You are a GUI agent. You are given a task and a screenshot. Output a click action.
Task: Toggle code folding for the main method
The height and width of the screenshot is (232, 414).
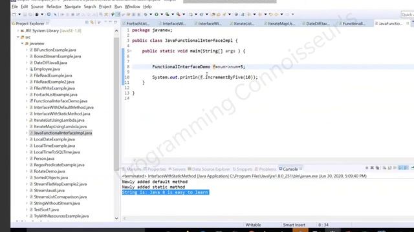(x=131, y=51)
